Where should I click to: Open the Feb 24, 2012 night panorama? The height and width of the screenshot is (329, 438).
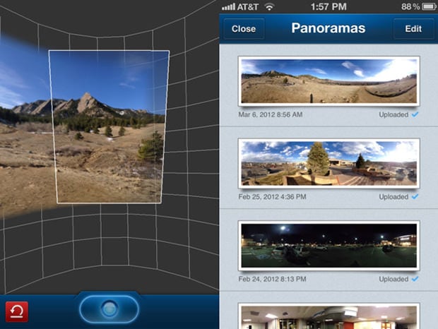pos(329,246)
